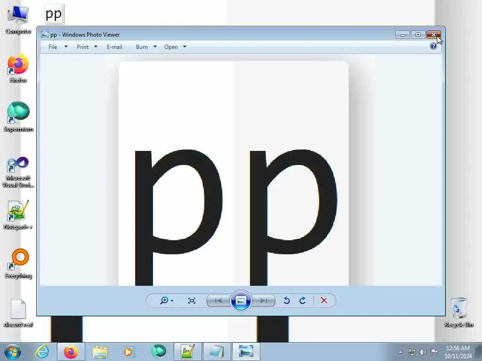Click the Photo Viewer title bar icon
Screen dimensions: 482x361
[45, 34]
